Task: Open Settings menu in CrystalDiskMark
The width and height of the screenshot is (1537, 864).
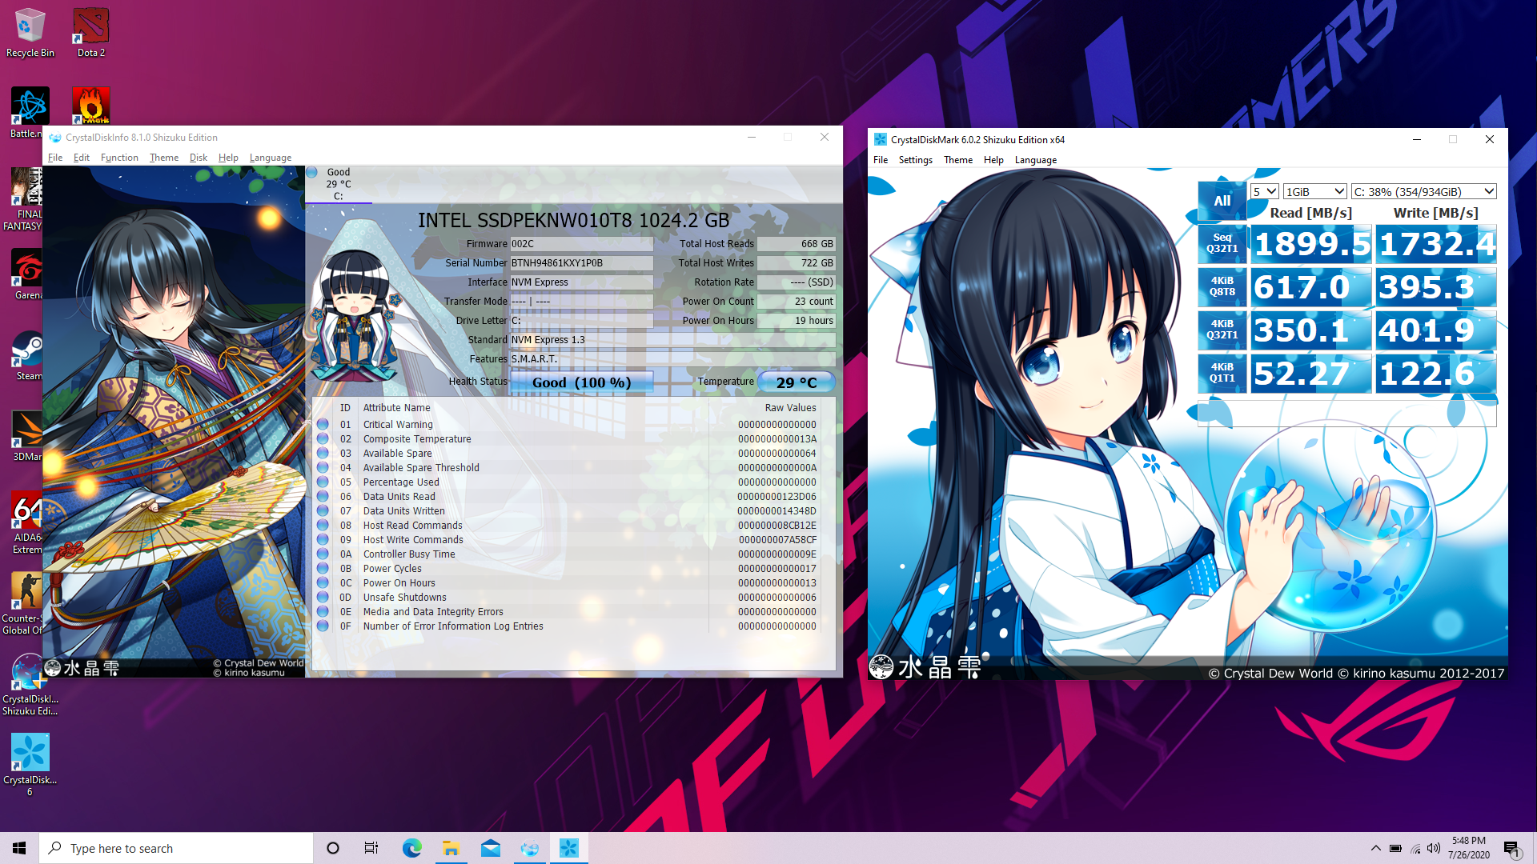Action: [x=916, y=160]
